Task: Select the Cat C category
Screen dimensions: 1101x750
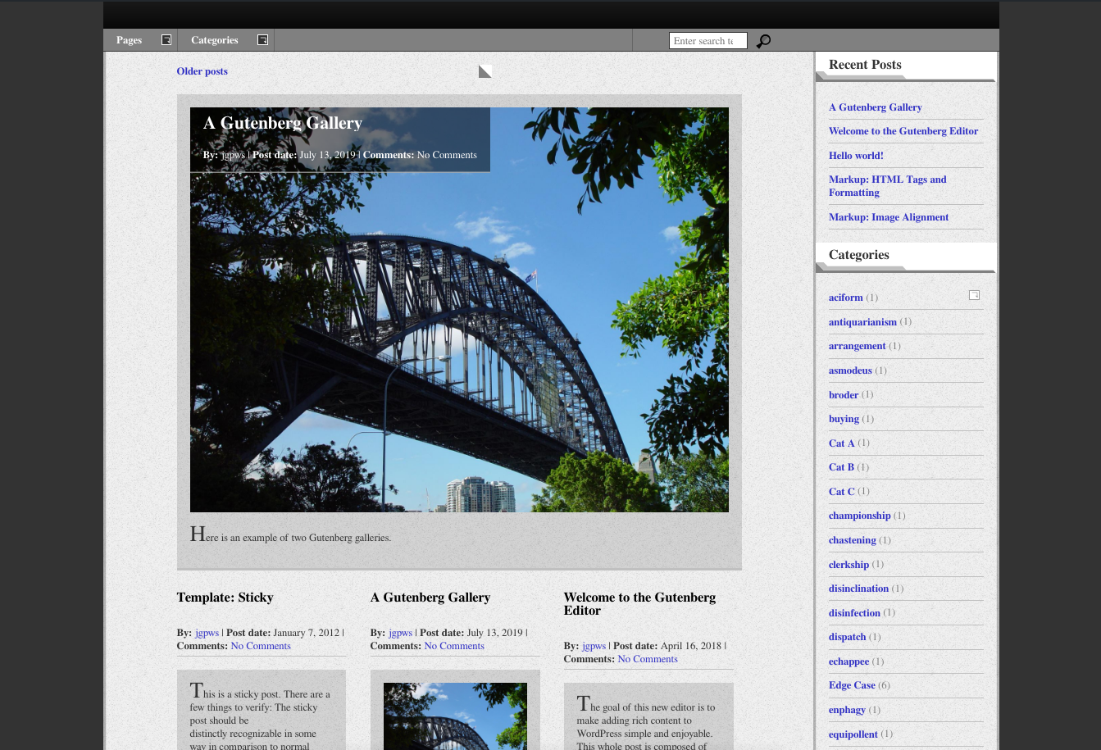Action: (x=841, y=492)
